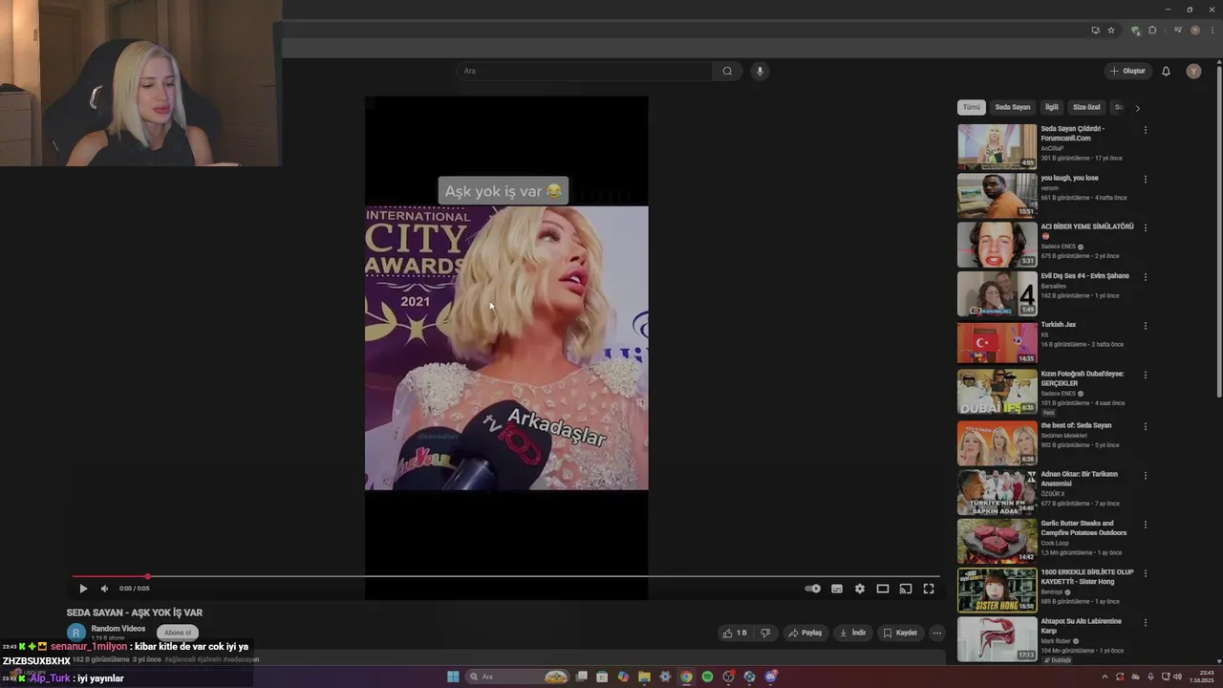
Task: Toggle subtitles with the captions icon
Action: [x=837, y=589]
